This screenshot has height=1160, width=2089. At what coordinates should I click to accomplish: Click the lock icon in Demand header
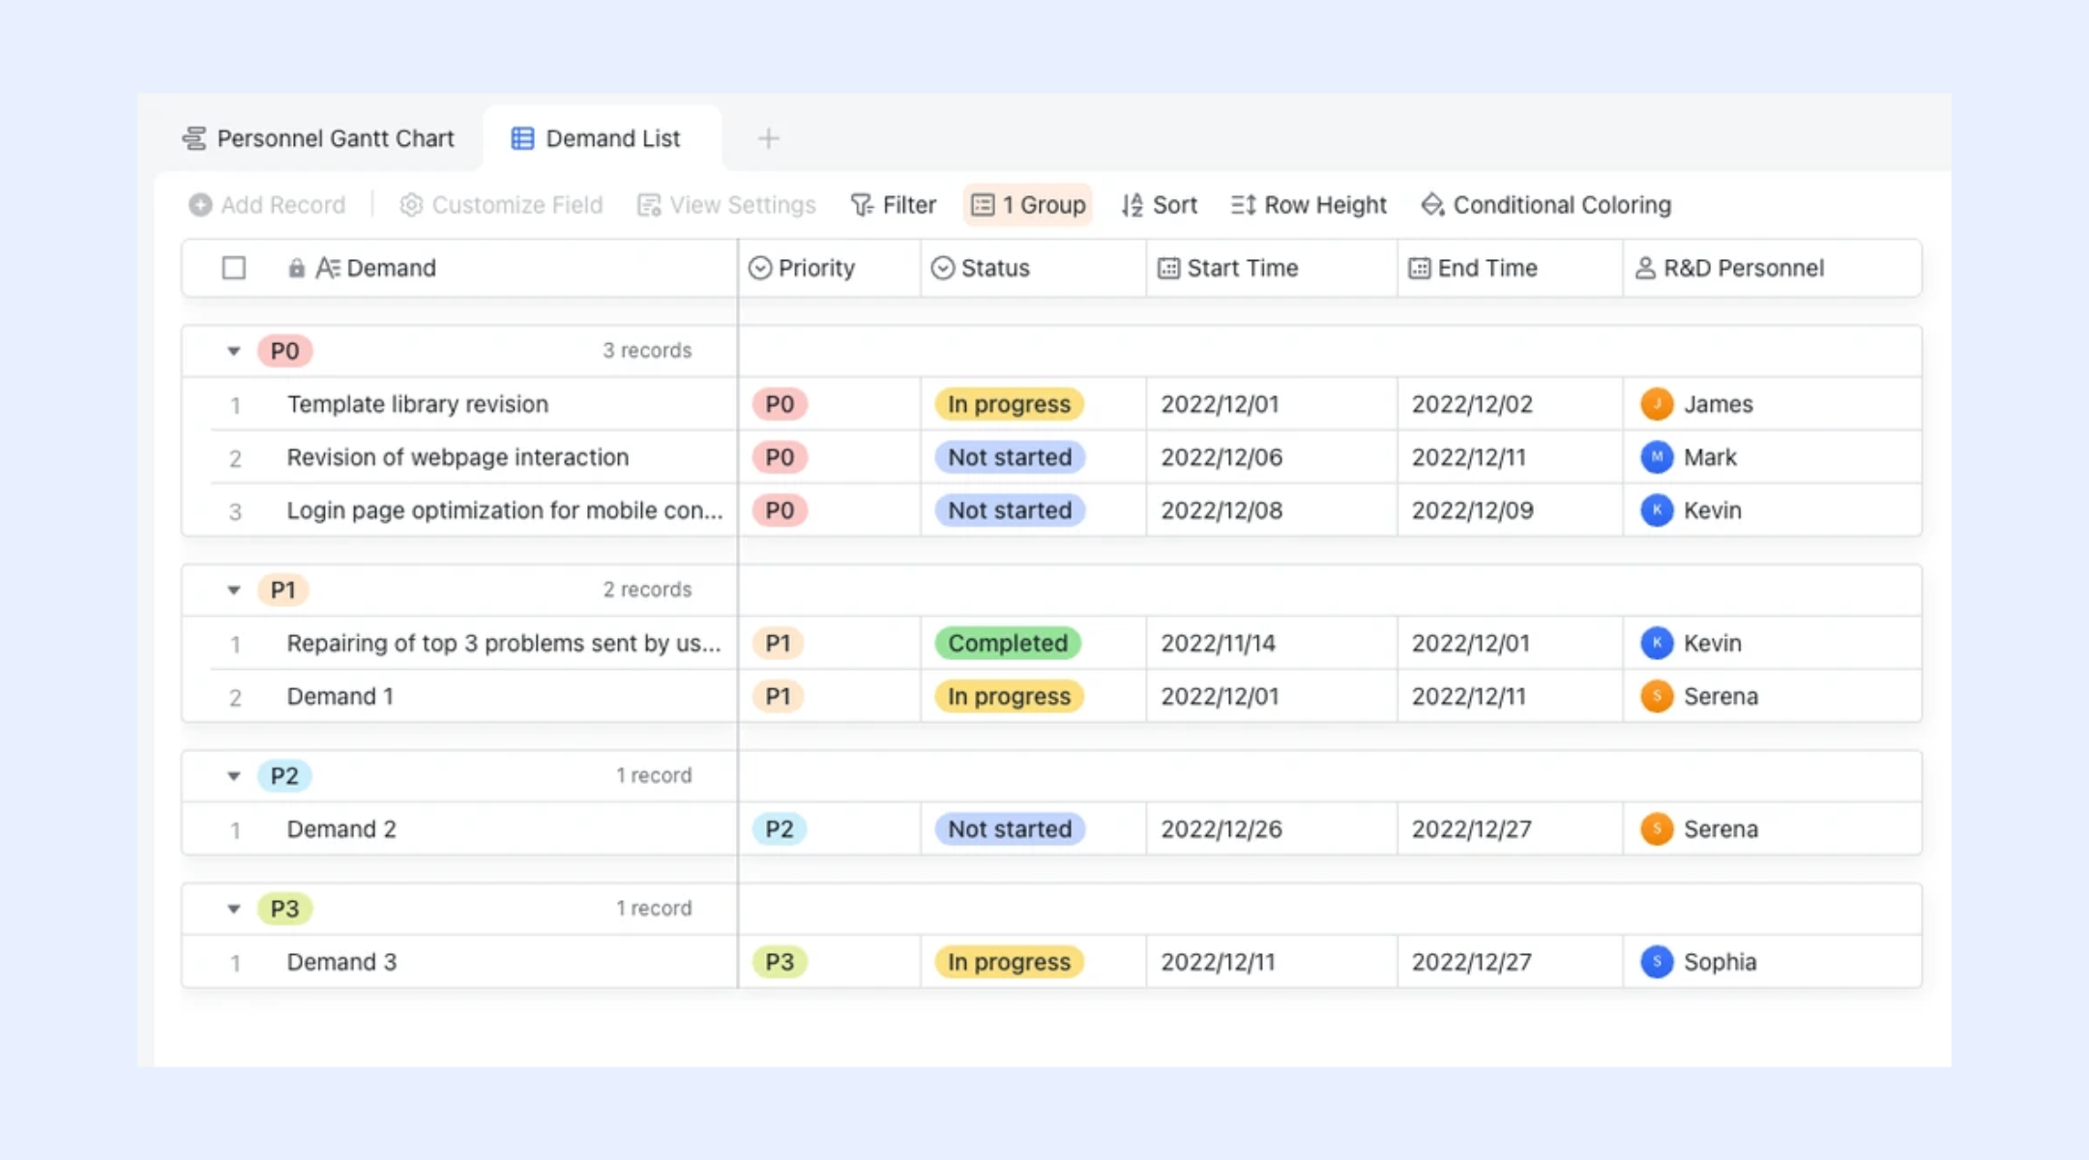296,268
